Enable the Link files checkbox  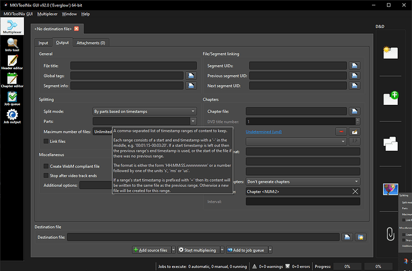coord(47,141)
